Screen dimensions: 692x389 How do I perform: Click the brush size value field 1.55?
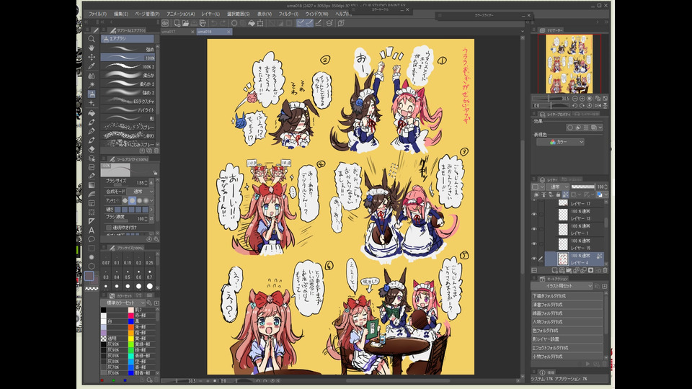pyautogui.click(x=141, y=182)
